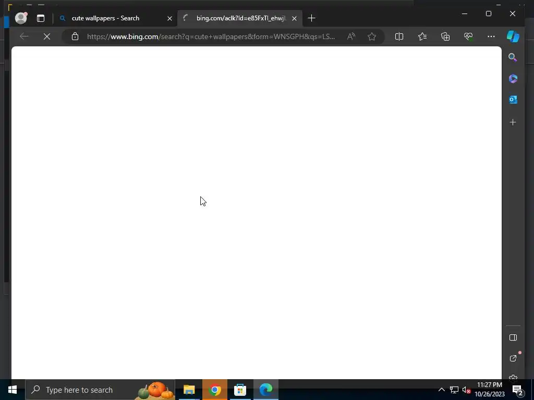Launch Copilot from the toolbar
Image resolution: width=534 pixels, height=400 pixels.
(513, 36)
